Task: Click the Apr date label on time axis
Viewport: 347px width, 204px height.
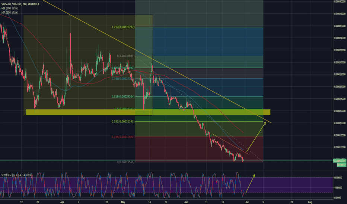Action: 62,202
